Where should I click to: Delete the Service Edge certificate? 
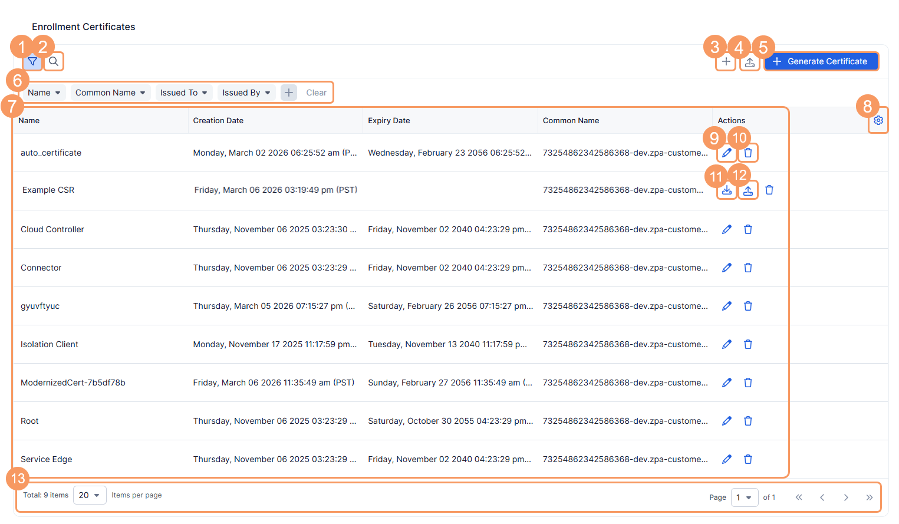click(748, 459)
